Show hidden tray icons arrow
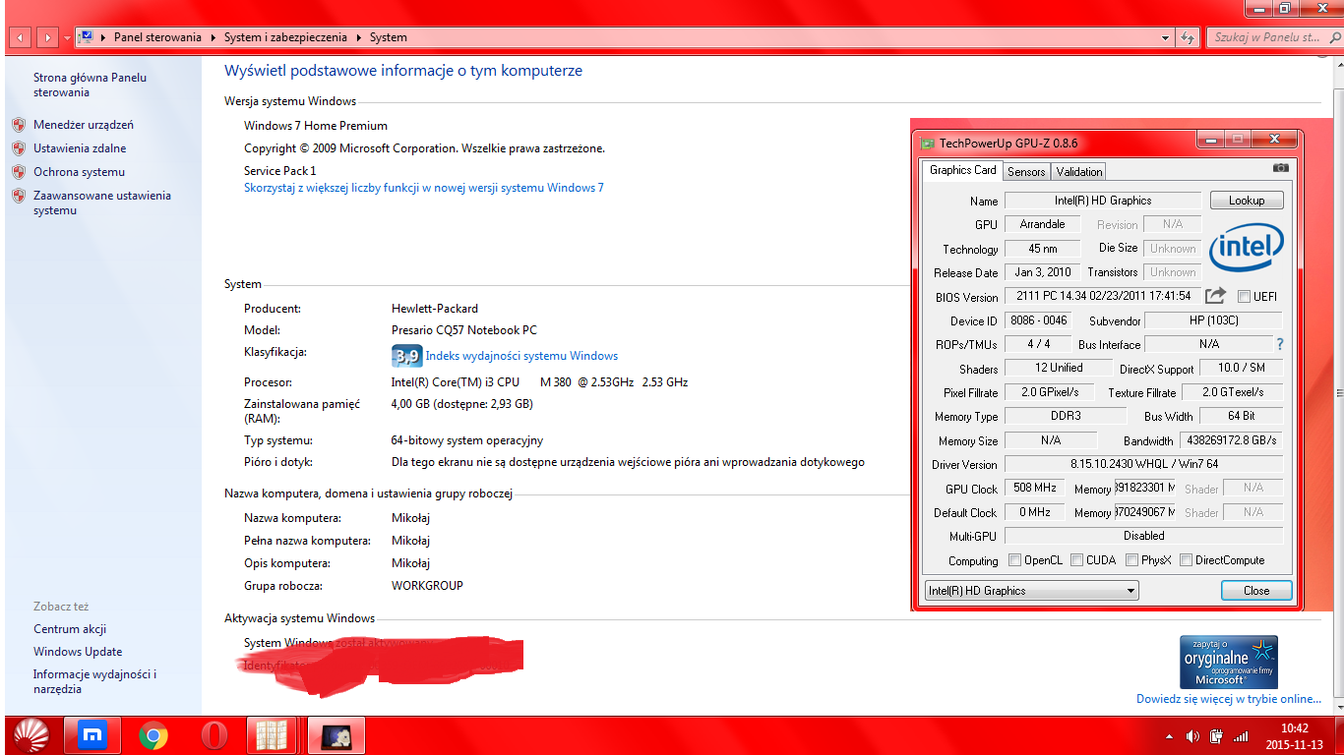The height and width of the screenshot is (755, 1344). pyautogui.click(x=1169, y=735)
